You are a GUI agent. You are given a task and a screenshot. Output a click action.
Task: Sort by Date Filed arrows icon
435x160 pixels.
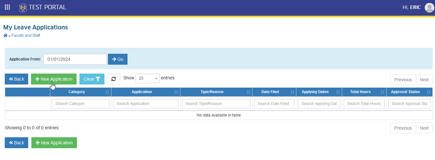pos(292,92)
